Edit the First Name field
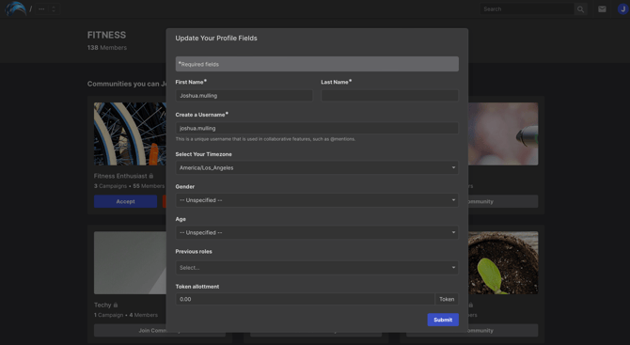 click(x=244, y=96)
